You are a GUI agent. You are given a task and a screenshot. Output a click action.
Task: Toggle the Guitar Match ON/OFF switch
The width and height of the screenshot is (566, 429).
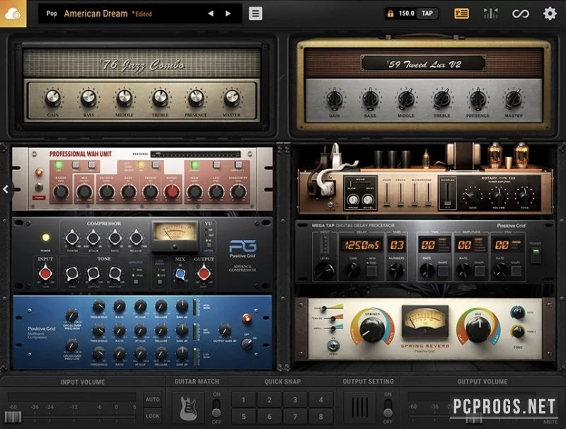pyautogui.click(x=216, y=408)
